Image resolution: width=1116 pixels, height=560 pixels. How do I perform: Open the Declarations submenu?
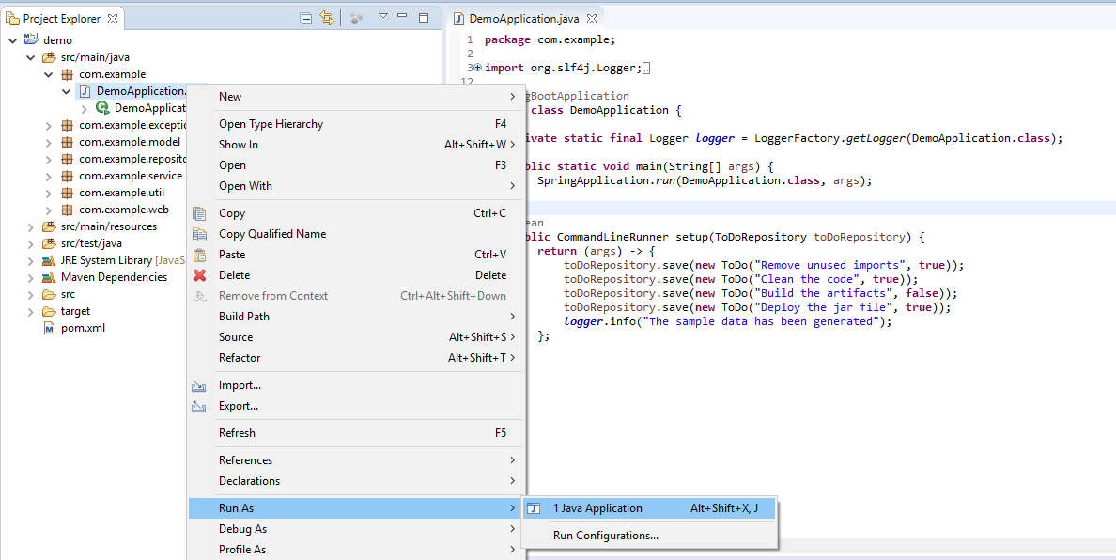tap(356, 480)
